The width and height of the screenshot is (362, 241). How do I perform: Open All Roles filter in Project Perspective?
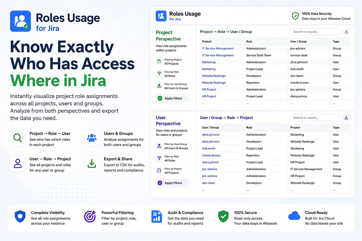(x=170, y=76)
